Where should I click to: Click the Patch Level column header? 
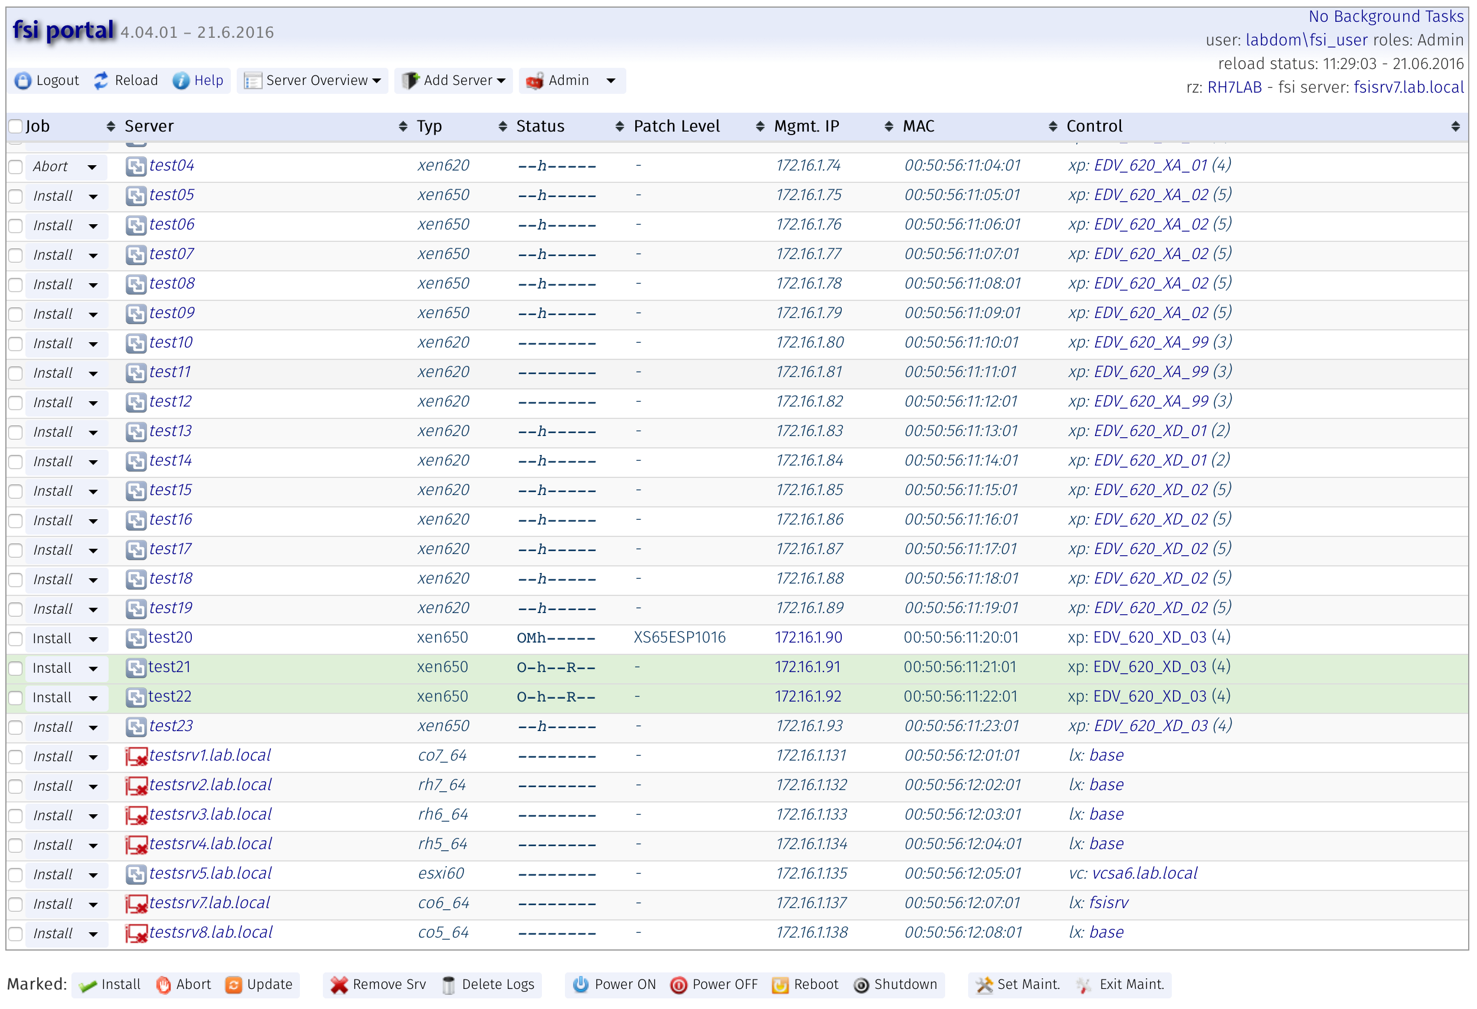pos(677,126)
